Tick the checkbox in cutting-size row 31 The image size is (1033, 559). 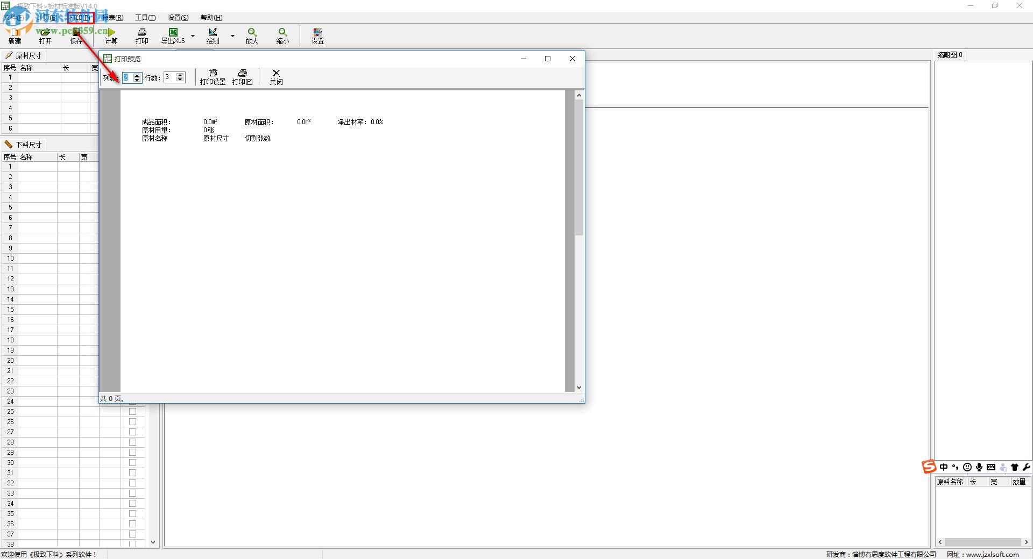133,473
